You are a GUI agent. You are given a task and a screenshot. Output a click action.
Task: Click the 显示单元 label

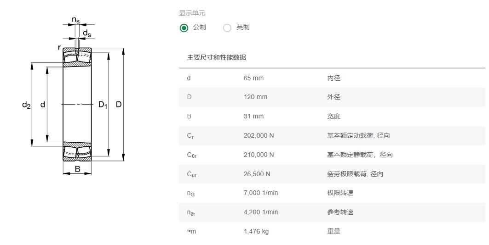192,13
